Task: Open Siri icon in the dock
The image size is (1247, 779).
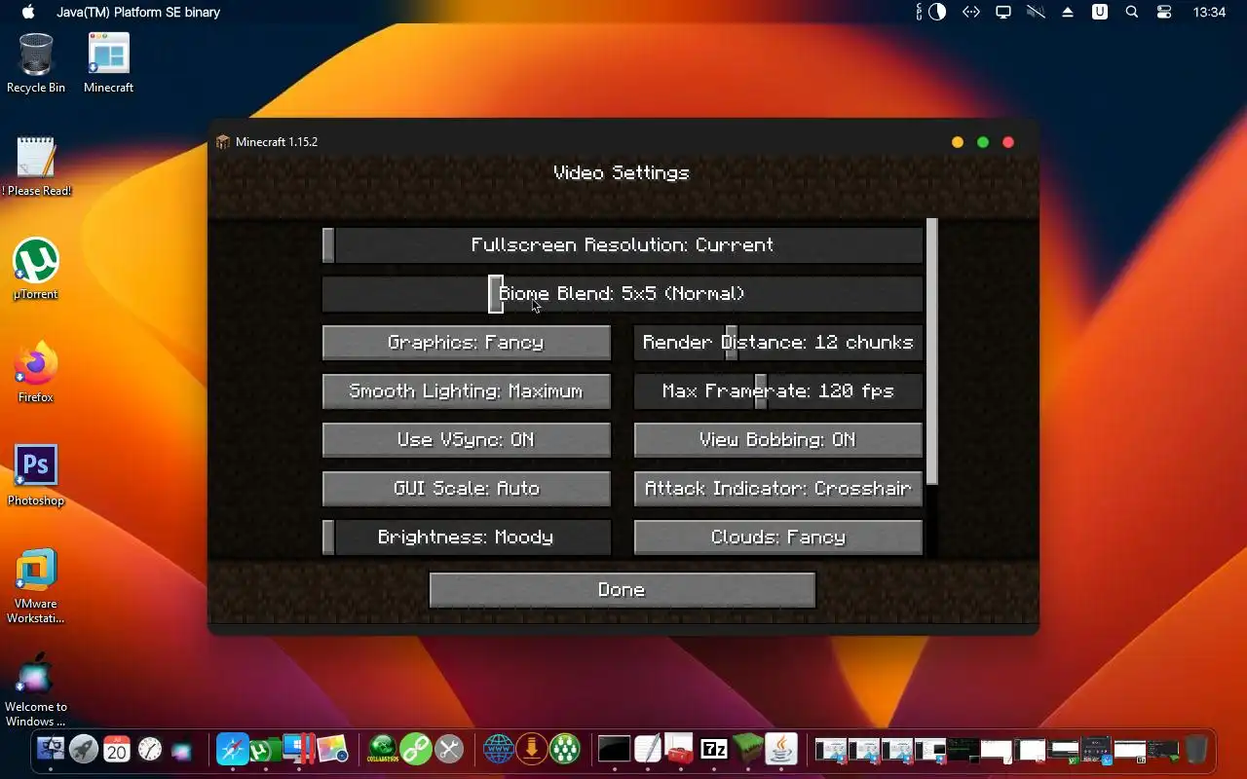Action: coord(182,750)
